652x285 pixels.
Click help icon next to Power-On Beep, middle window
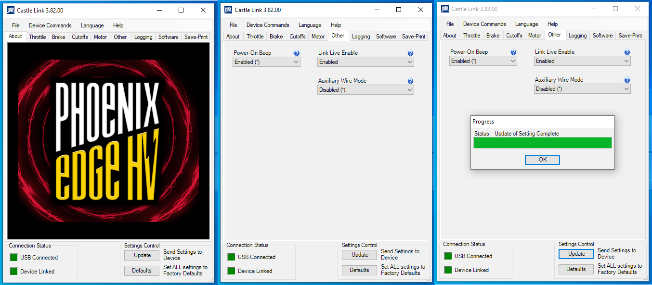pos(297,54)
